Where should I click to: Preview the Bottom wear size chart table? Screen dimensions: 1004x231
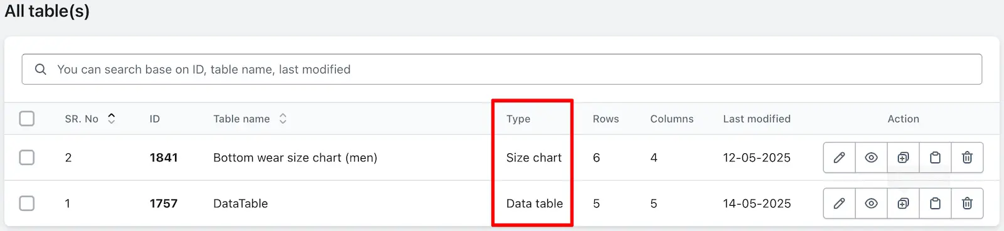tap(872, 158)
